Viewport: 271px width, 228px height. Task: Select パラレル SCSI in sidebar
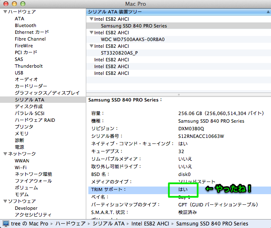pyautogui.click(x=30, y=113)
